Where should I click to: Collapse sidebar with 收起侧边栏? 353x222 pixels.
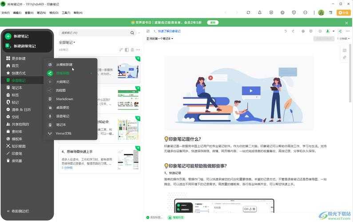pos(18,211)
